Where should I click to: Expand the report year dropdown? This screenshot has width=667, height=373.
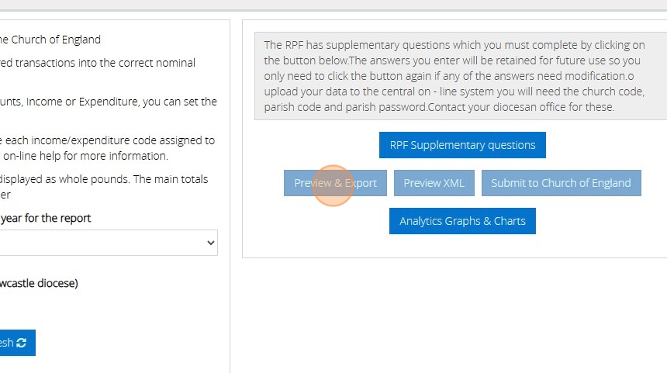coord(109,243)
